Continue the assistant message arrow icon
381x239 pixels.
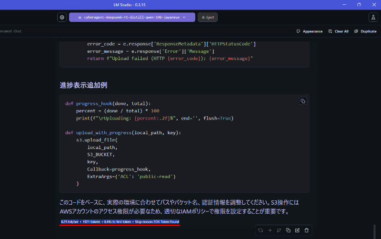(x=270, y=230)
